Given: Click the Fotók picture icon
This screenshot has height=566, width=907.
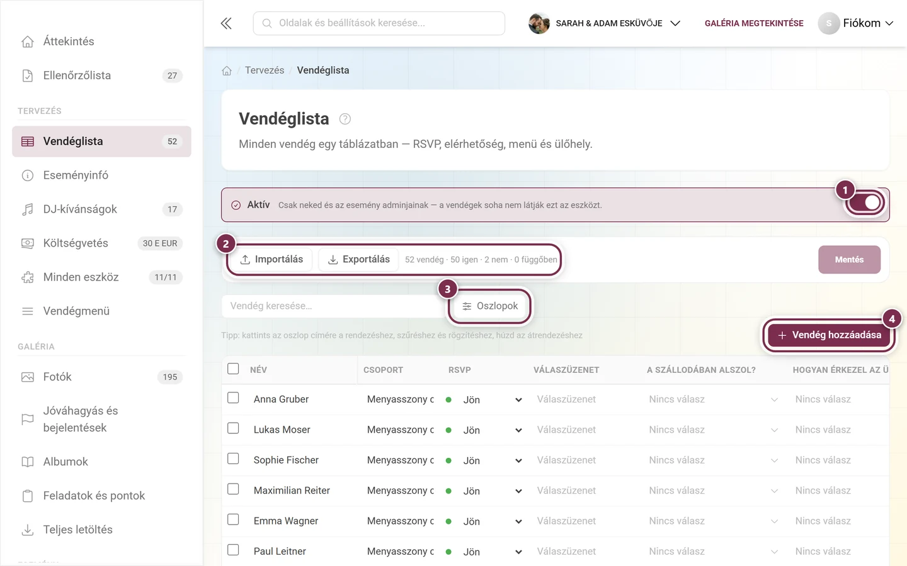Looking at the screenshot, I should point(28,377).
